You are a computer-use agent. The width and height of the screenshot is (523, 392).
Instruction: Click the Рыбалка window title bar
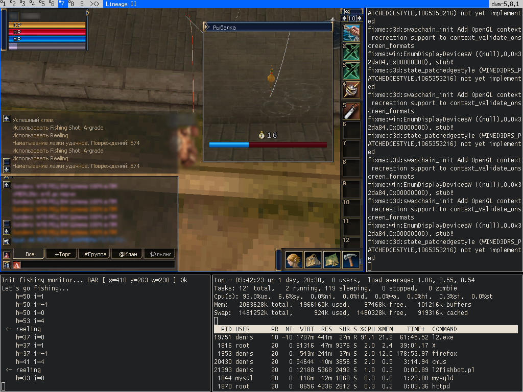268,28
